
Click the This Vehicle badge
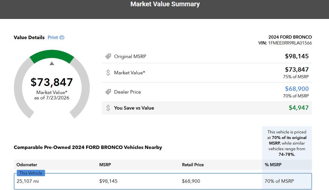point(31,173)
